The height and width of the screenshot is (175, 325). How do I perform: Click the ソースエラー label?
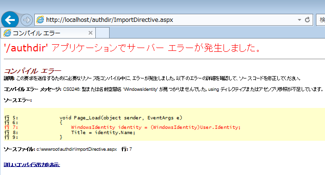[x=18, y=100]
